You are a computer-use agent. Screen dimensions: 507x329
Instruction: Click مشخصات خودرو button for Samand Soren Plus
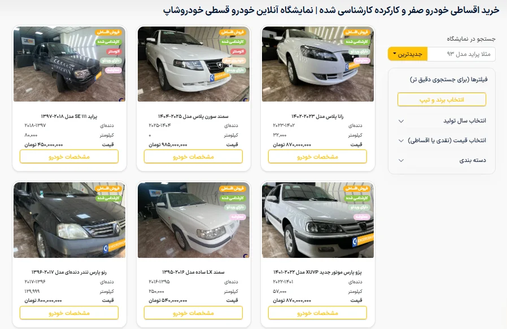(193, 157)
